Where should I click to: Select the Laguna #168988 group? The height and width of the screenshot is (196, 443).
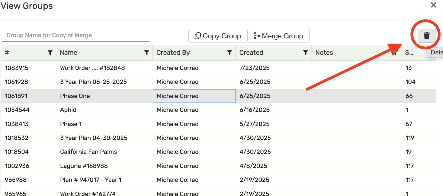pyautogui.click(x=84, y=166)
